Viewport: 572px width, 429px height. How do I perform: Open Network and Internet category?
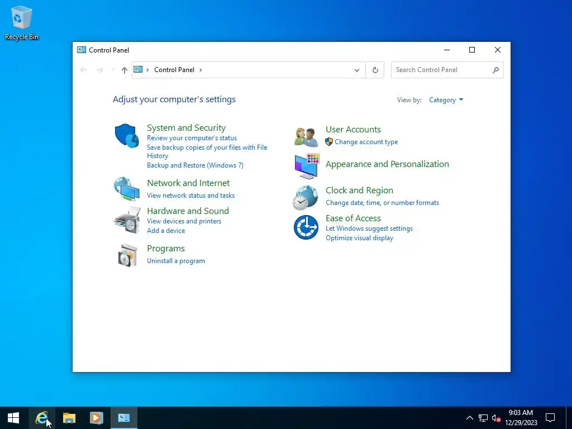point(188,183)
